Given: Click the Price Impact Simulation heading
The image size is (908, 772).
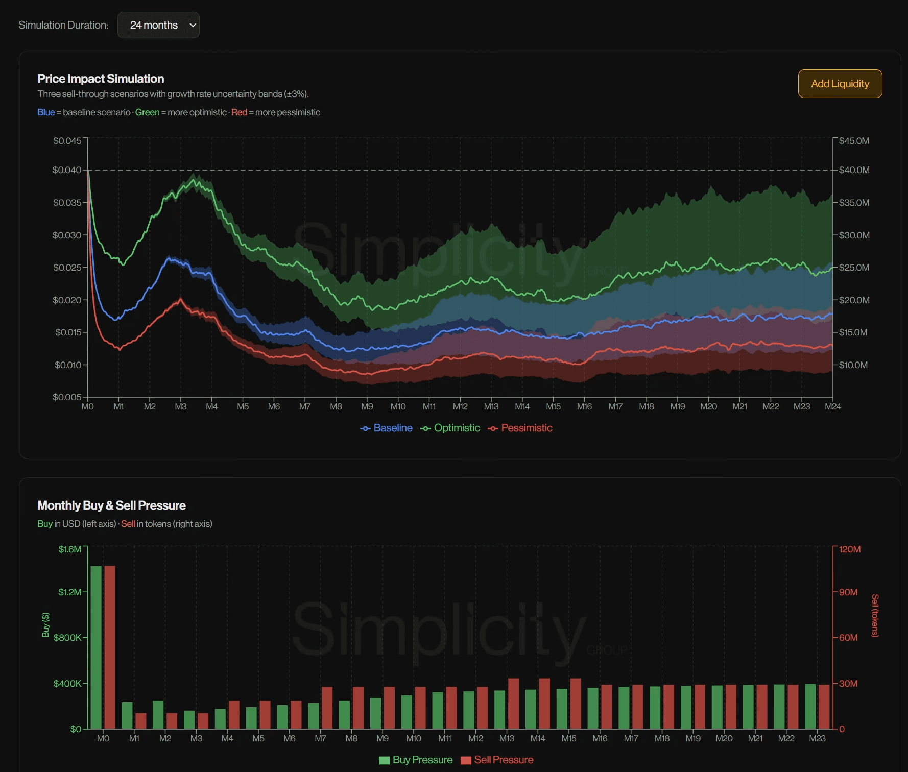Looking at the screenshot, I should pyautogui.click(x=101, y=79).
